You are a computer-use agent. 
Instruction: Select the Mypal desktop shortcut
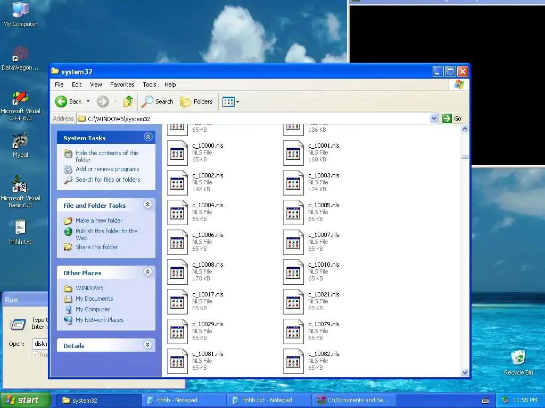tap(20, 145)
